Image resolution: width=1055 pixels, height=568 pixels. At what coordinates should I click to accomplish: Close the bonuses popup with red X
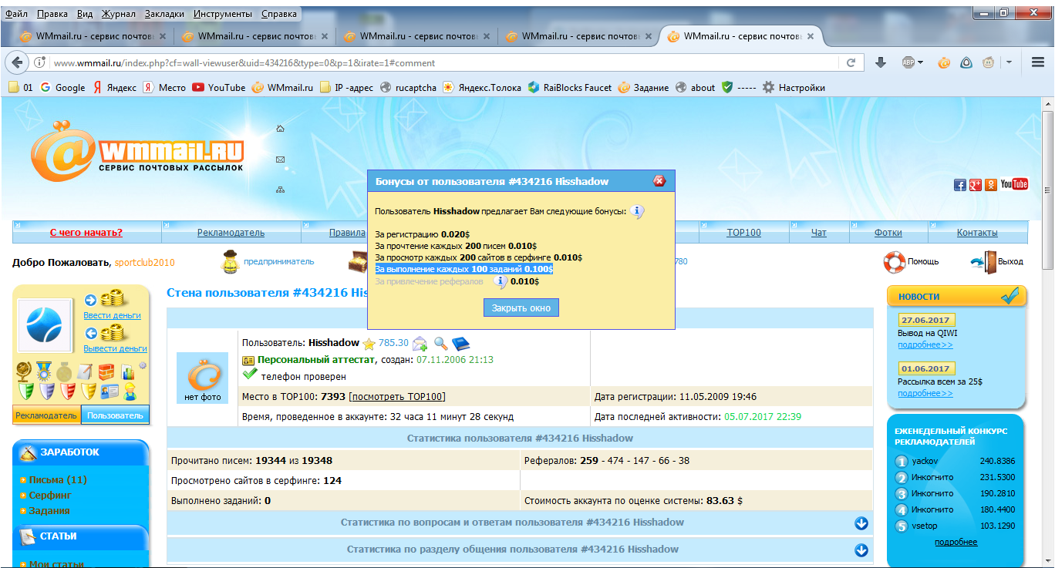[x=659, y=181]
